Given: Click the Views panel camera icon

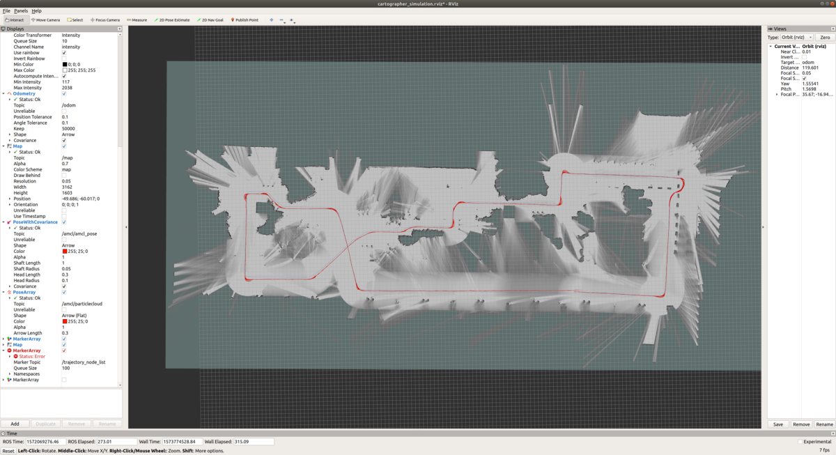Looking at the screenshot, I should coord(771,29).
